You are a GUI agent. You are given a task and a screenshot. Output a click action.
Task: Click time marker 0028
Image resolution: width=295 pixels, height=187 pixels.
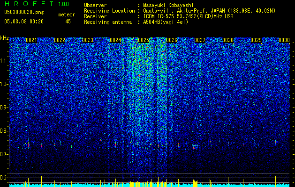coord(228,40)
